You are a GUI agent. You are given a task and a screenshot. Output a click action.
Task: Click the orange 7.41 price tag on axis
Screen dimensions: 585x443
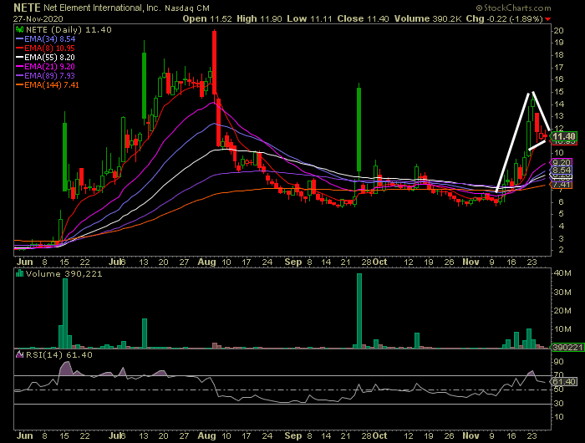click(x=562, y=185)
